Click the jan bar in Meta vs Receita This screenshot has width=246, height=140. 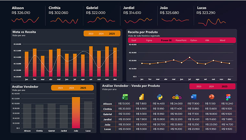pos(27,64)
